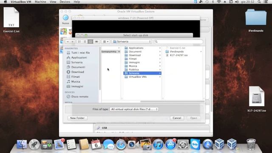
Task: Open the Scrivania location popup menu
Action: 132,42
